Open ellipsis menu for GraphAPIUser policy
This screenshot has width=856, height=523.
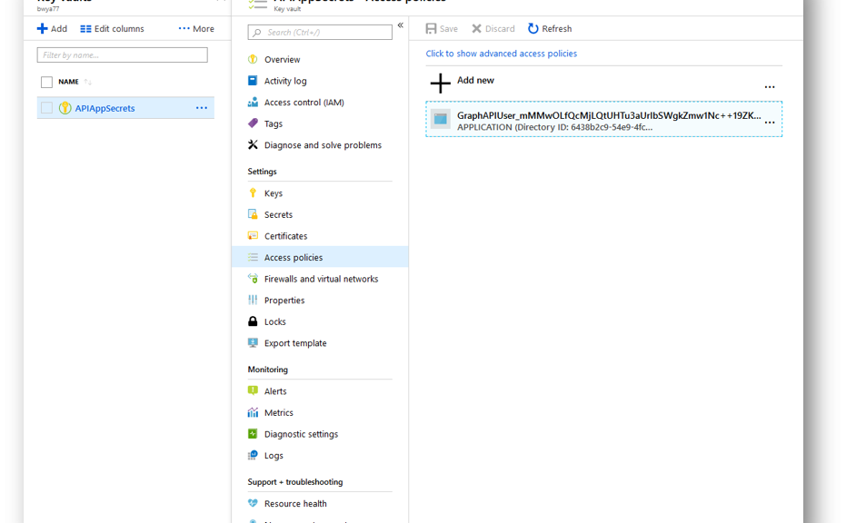(x=769, y=123)
